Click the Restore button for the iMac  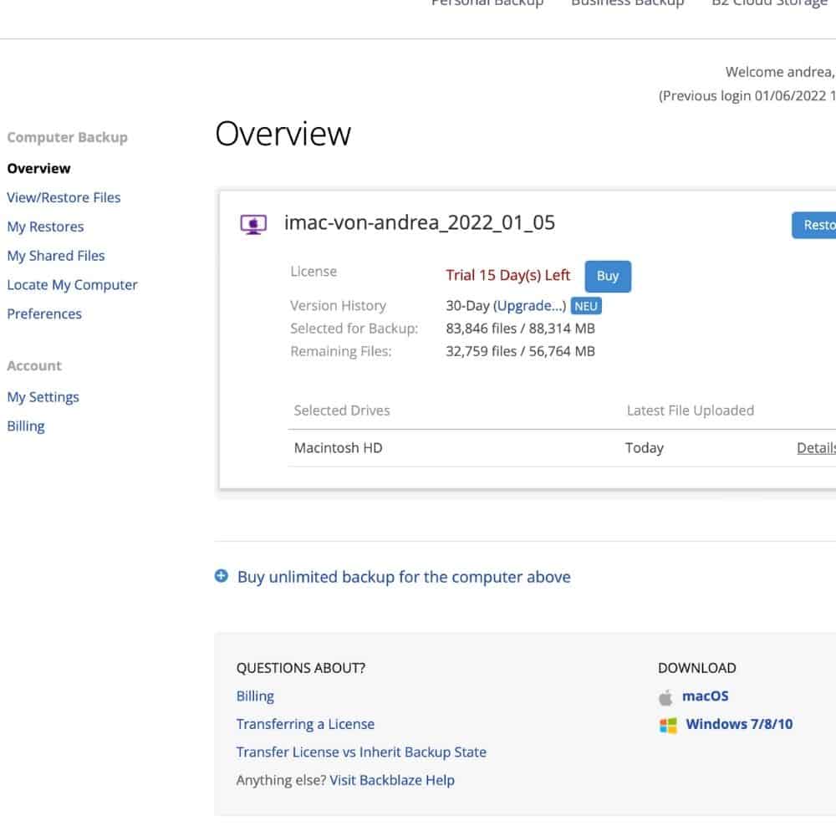coord(814,225)
